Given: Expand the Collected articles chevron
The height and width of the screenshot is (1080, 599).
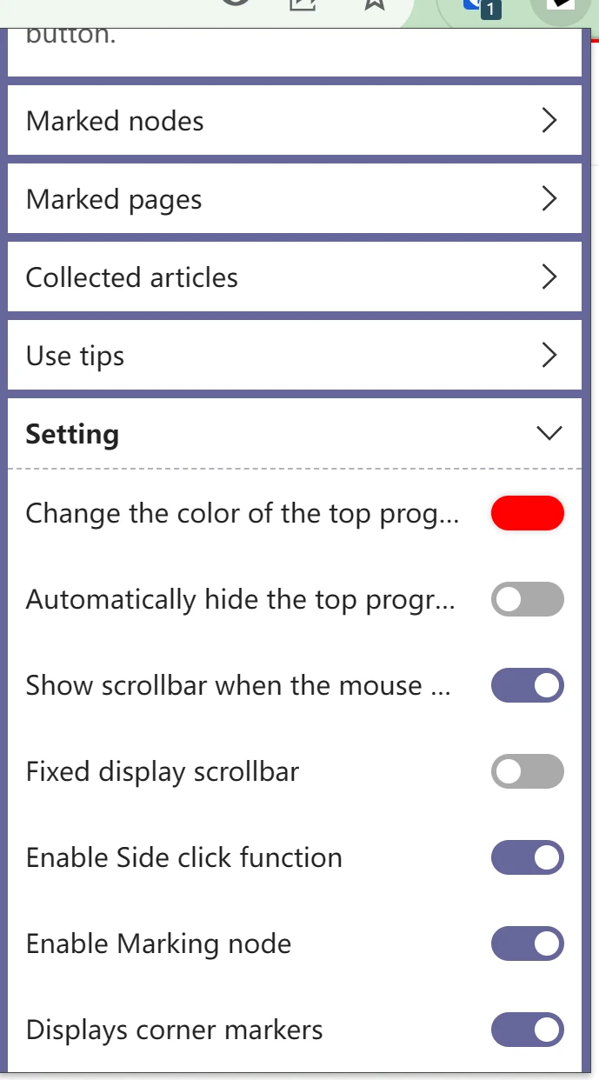Looking at the screenshot, I should pos(549,277).
